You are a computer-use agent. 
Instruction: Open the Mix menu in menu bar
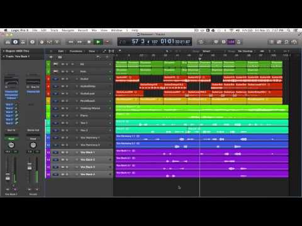pyautogui.click(x=94, y=30)
